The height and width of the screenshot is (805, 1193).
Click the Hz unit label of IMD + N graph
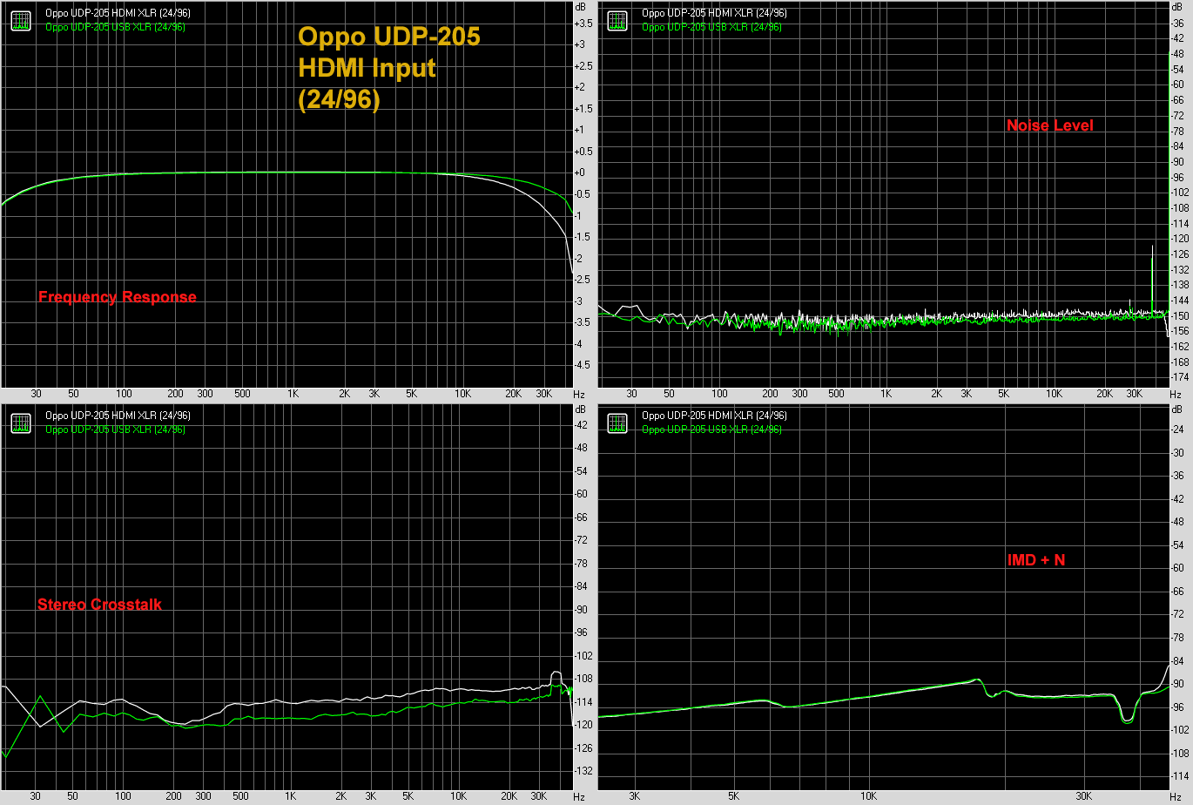pyautogui.click(x=1176, y=797)
